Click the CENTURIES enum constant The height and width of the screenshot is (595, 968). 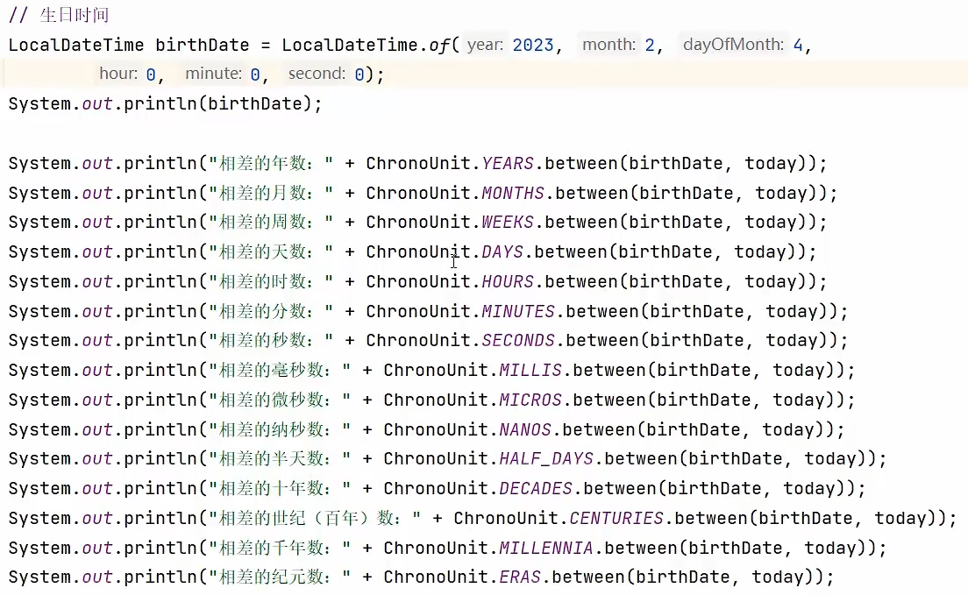pos(616,519)
